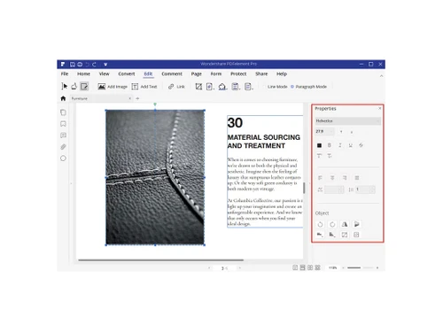Redo action from title bar
Image resolution: width=443 pixels, height=332 pixels.
coord(94,64)
